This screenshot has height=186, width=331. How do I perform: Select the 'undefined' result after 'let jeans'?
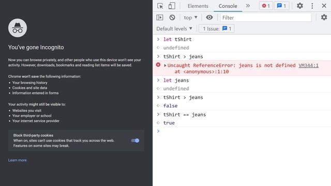176,88
